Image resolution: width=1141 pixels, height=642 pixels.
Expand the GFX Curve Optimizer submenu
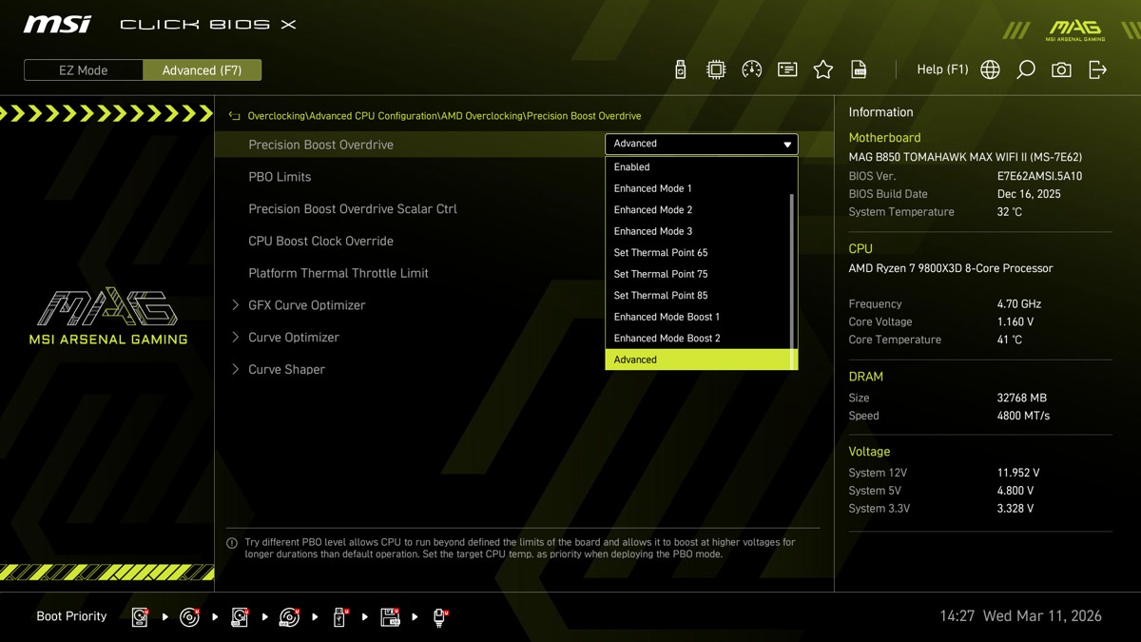click(x=236, y=305)
